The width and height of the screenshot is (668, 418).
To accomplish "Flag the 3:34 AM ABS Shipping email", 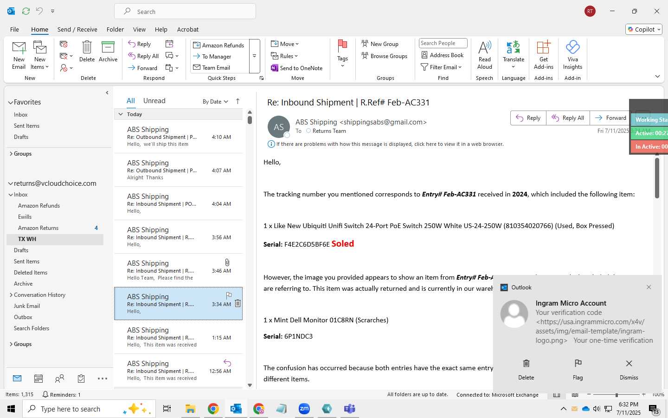I will [229, 295].
